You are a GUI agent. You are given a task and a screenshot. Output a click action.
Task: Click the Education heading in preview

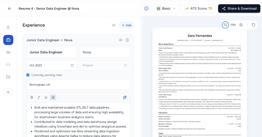coord(163,113)
